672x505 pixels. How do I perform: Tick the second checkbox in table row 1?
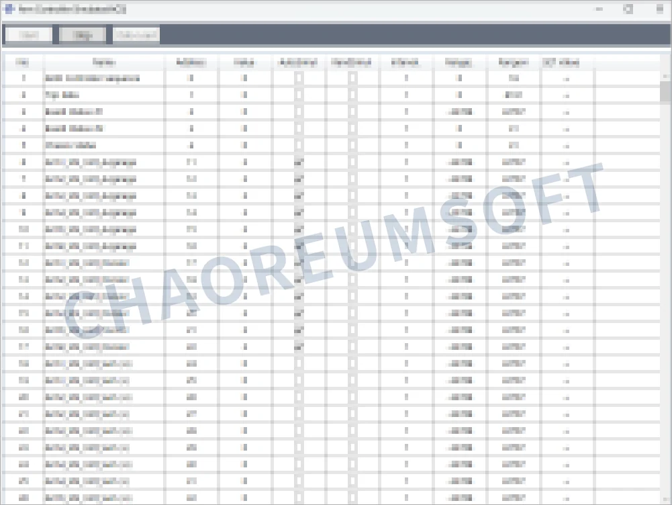(352, 78)
